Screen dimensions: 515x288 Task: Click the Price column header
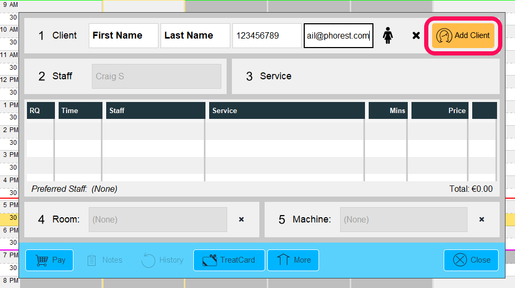tap(440, 110)
